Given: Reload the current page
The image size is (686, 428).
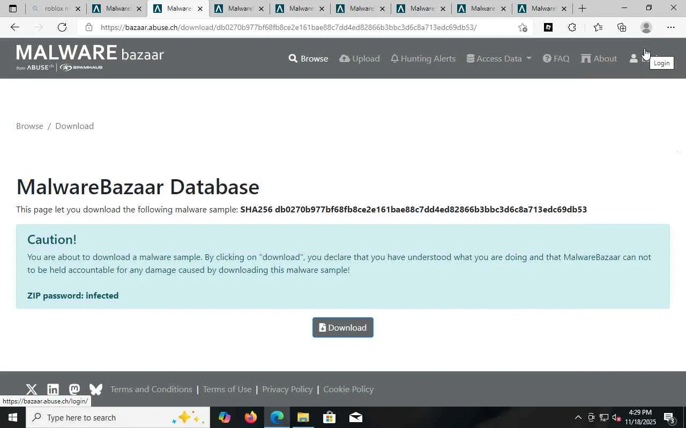Looking at the screenshot, I should [x=62, y=27].
